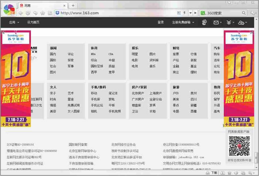
Task: Open the 国际足球 link
Action: (x=97, y=66)
